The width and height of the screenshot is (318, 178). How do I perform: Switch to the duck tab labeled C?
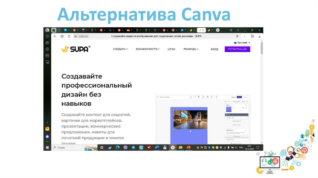tap(210, 30)
